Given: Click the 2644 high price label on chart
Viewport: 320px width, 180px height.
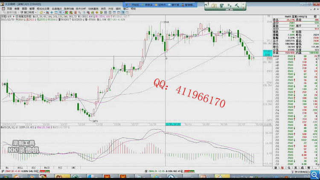Looking at the screenshot, I should pyautogui.click(x=166, y=22).
